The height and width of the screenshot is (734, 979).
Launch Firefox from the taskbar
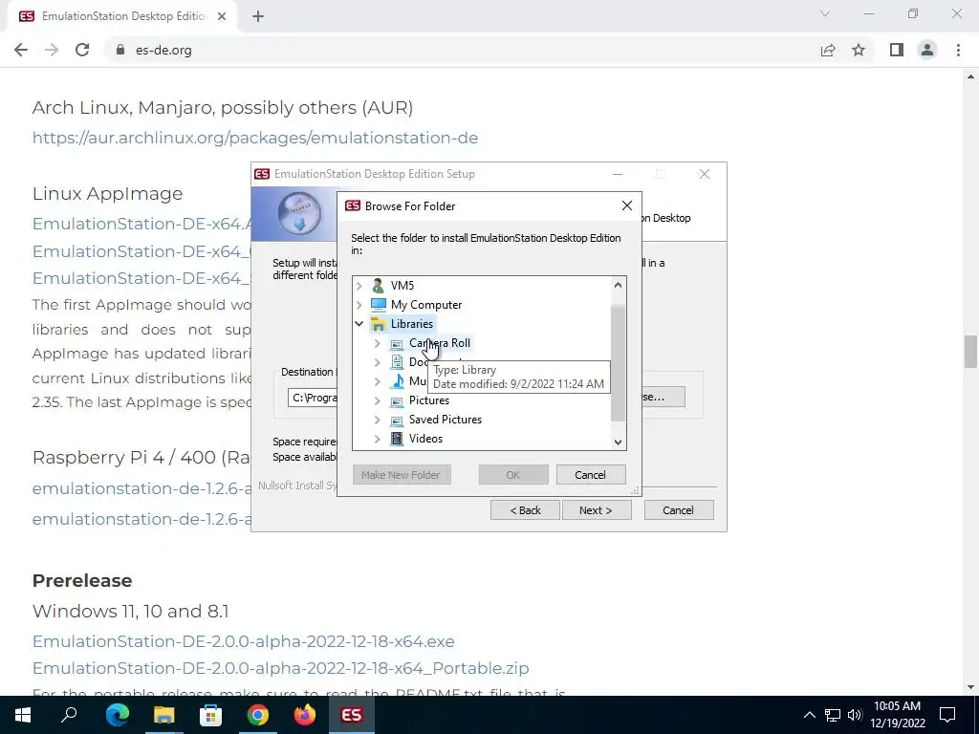[305, 715]
